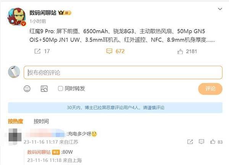Open the emoji picker icon

pos(27,89)
